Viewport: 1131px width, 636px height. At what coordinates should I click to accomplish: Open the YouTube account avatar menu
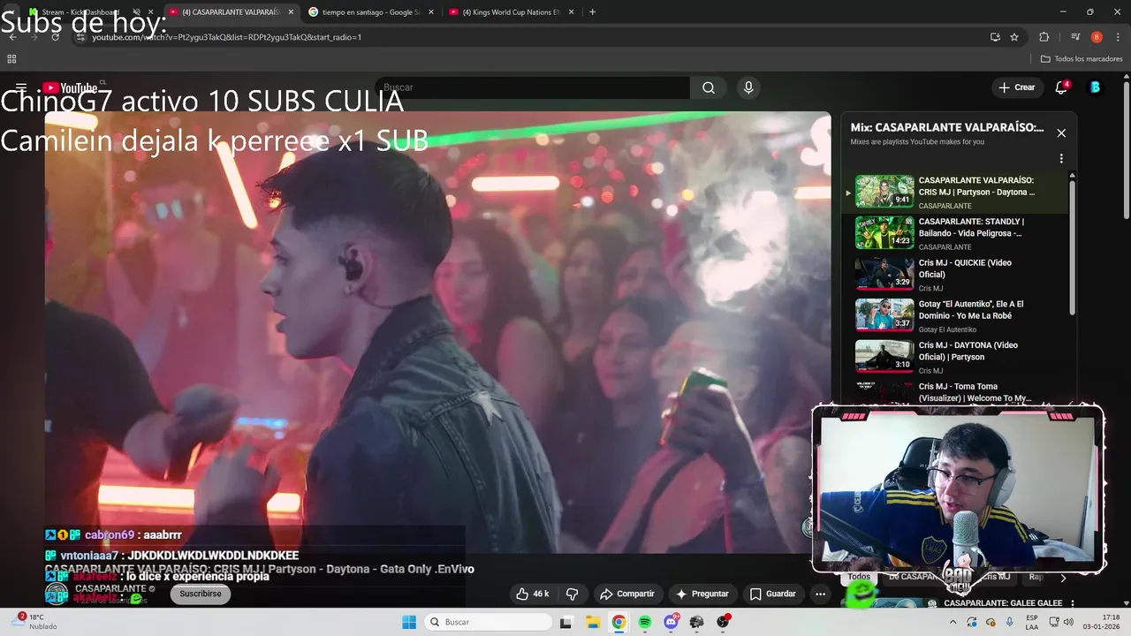click(x=1096, y=87)
